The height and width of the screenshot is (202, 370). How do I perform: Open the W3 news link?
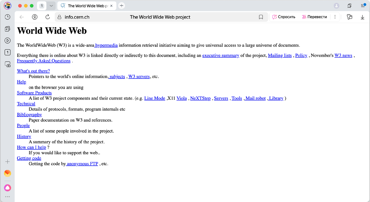pos(343,55)
